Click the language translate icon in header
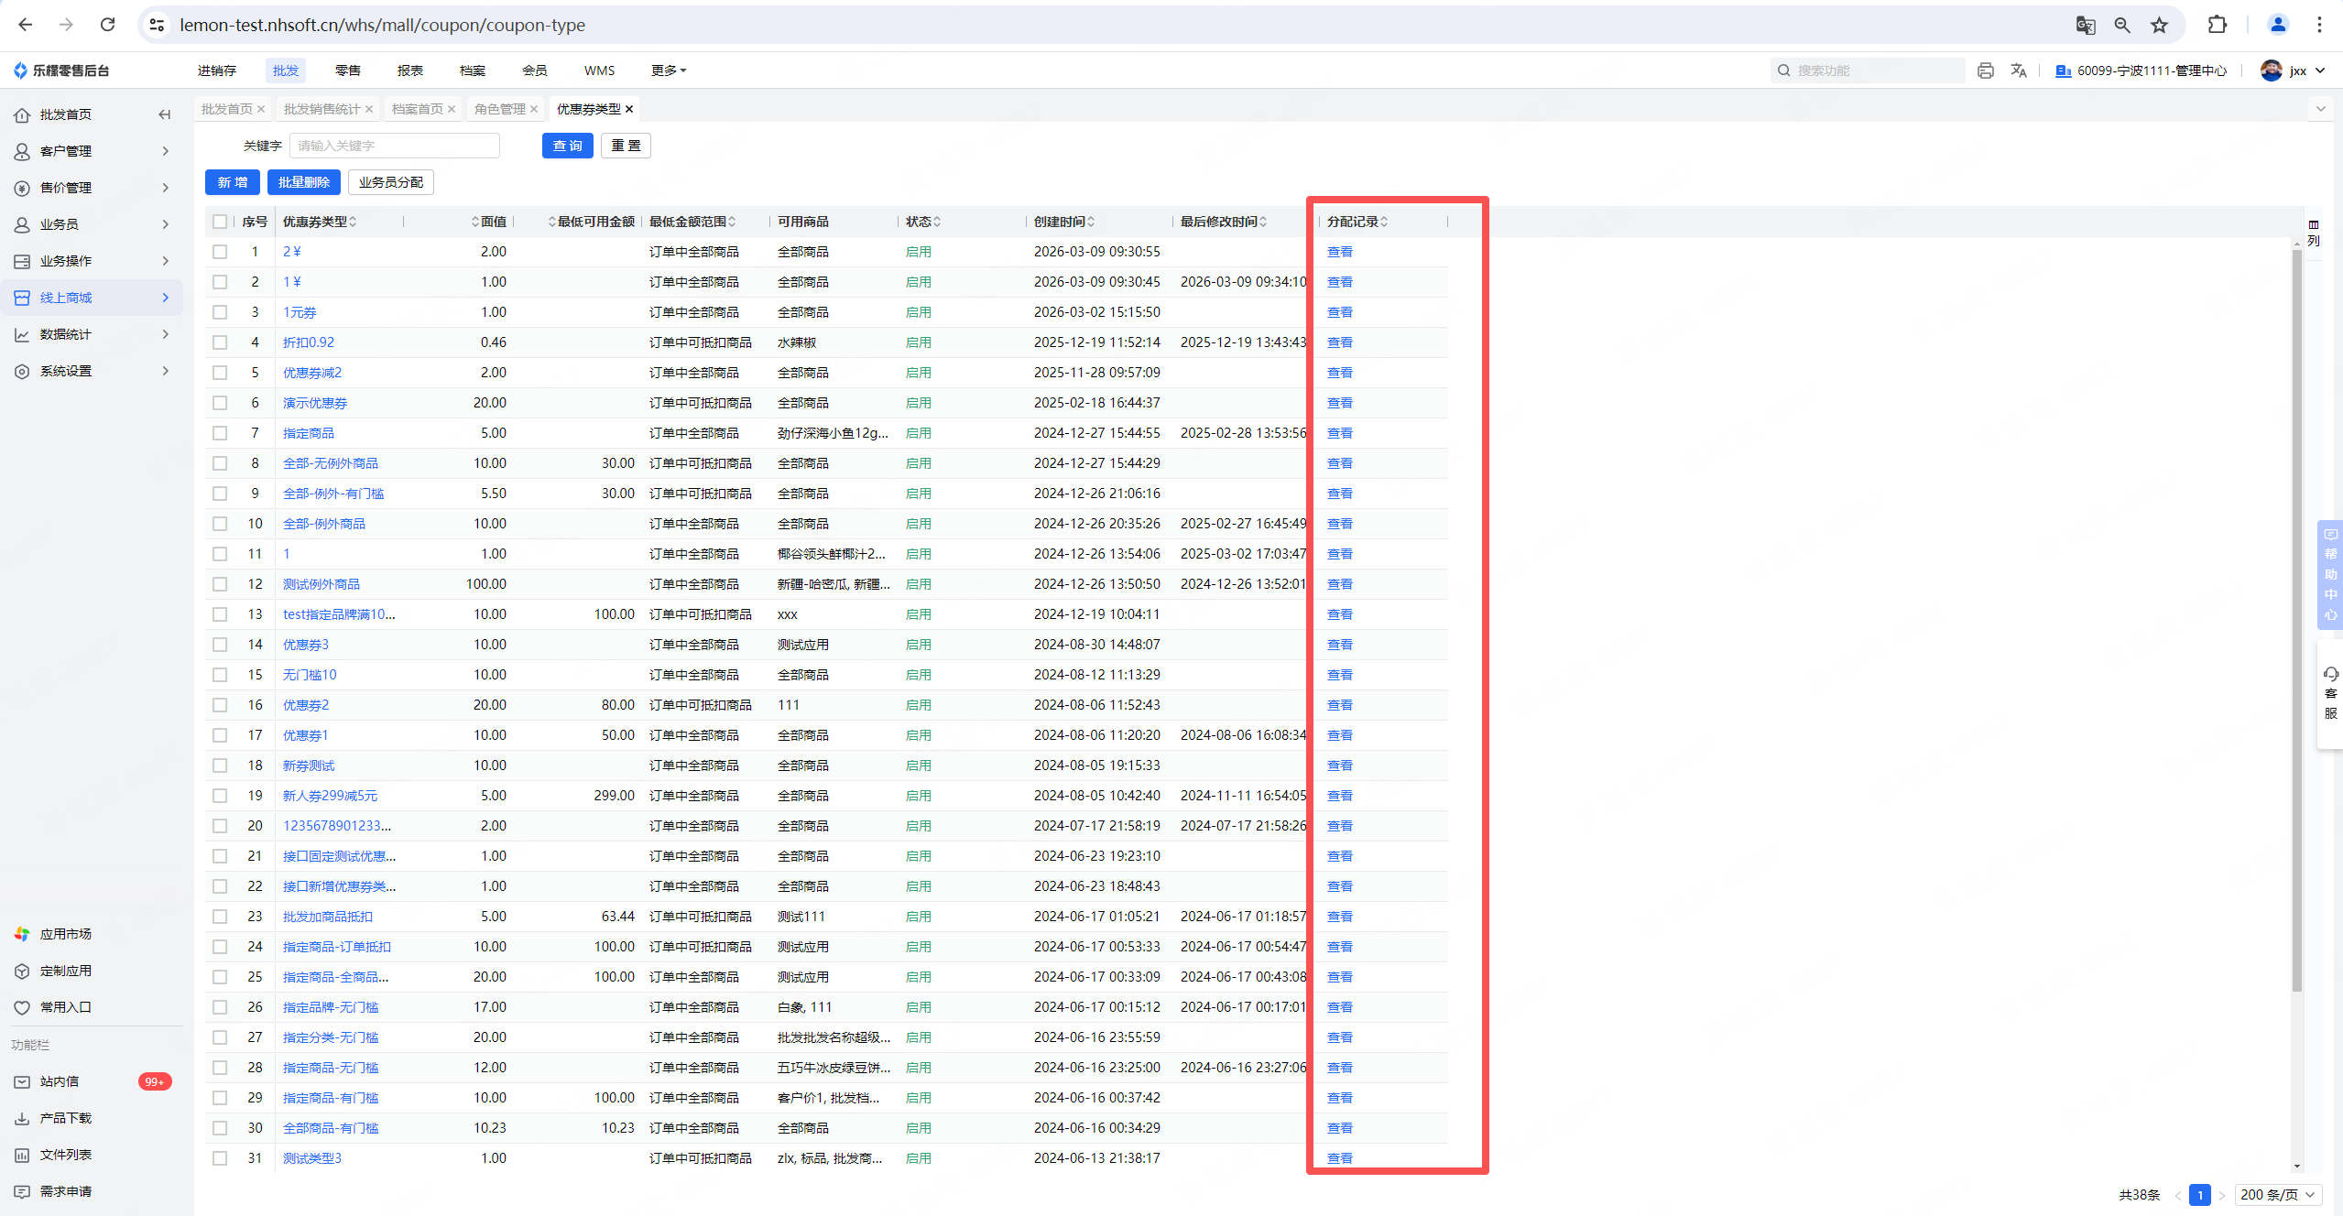The height and width of the screenshot is (1216, 2343). (x=2018, y=71)
